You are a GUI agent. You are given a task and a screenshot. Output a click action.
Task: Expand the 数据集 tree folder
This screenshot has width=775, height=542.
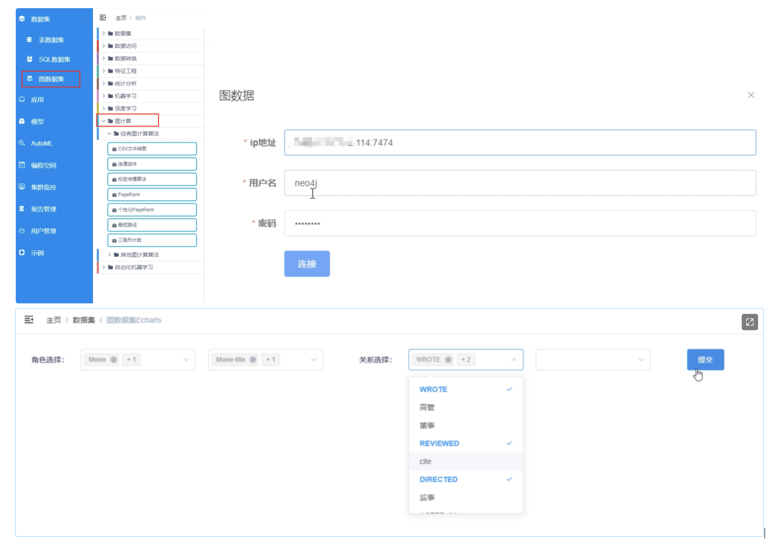(104, 33)
